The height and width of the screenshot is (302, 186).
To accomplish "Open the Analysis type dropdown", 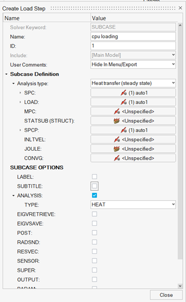I will pos(133,83).
